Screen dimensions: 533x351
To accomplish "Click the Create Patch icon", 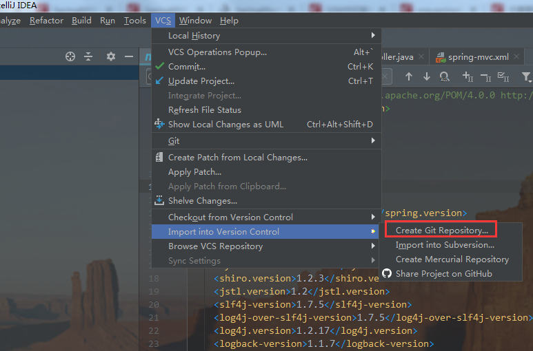I will click(x=159, y=157).
